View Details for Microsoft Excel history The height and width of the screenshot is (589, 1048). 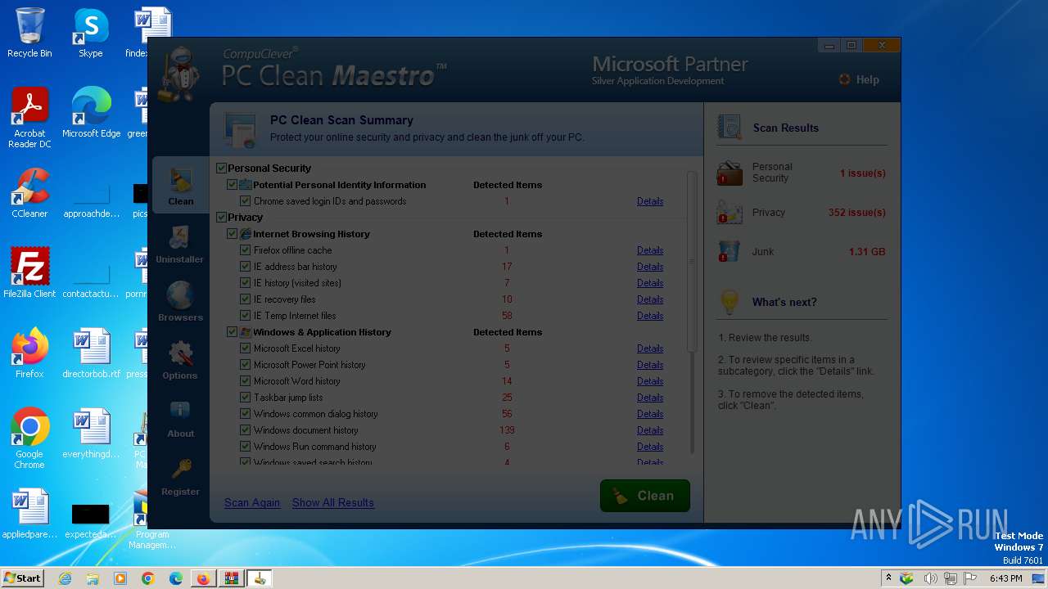(650, 348)
